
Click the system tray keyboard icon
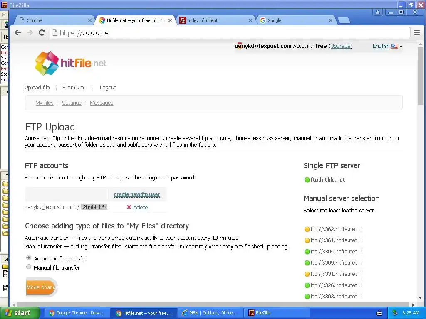point(379,313)
